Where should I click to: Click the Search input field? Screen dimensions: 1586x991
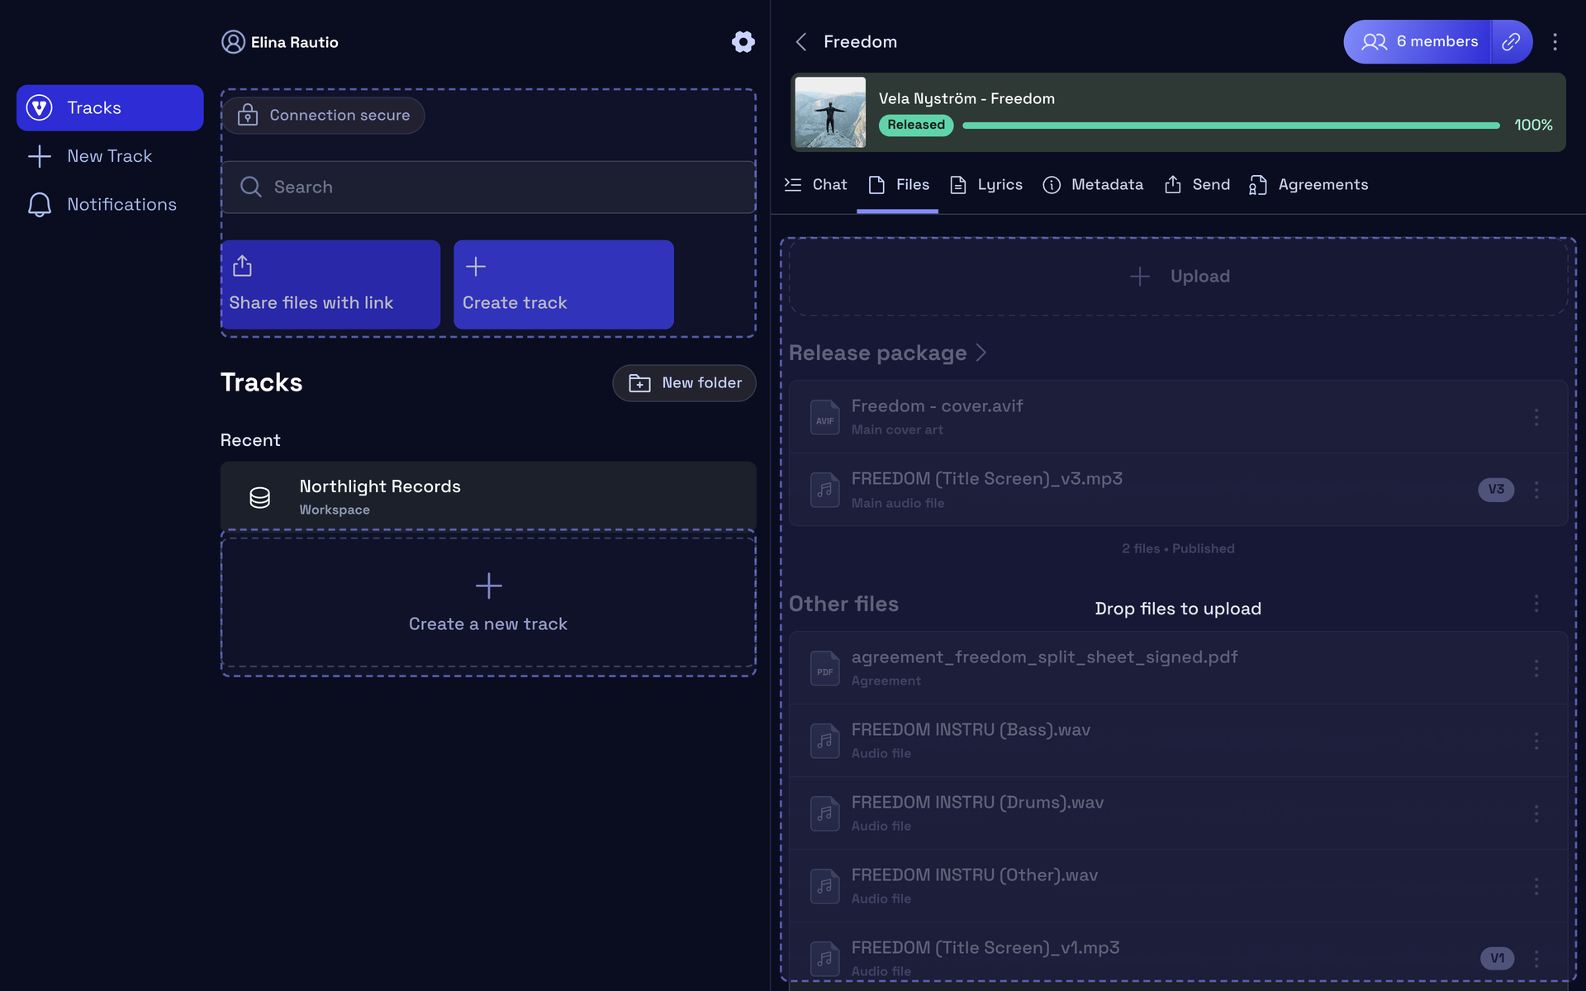(488, 187)
